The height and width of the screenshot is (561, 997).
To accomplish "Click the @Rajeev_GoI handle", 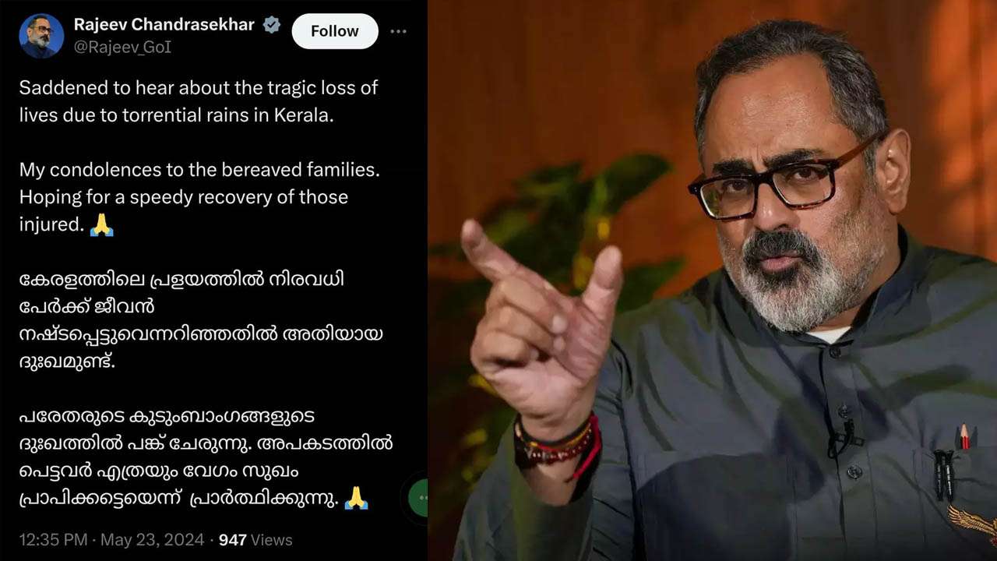I will (x=122, y=48).
